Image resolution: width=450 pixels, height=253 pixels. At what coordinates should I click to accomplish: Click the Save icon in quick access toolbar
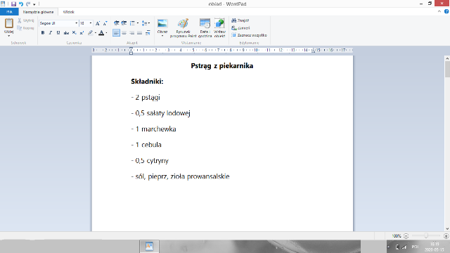pos(13,4)
